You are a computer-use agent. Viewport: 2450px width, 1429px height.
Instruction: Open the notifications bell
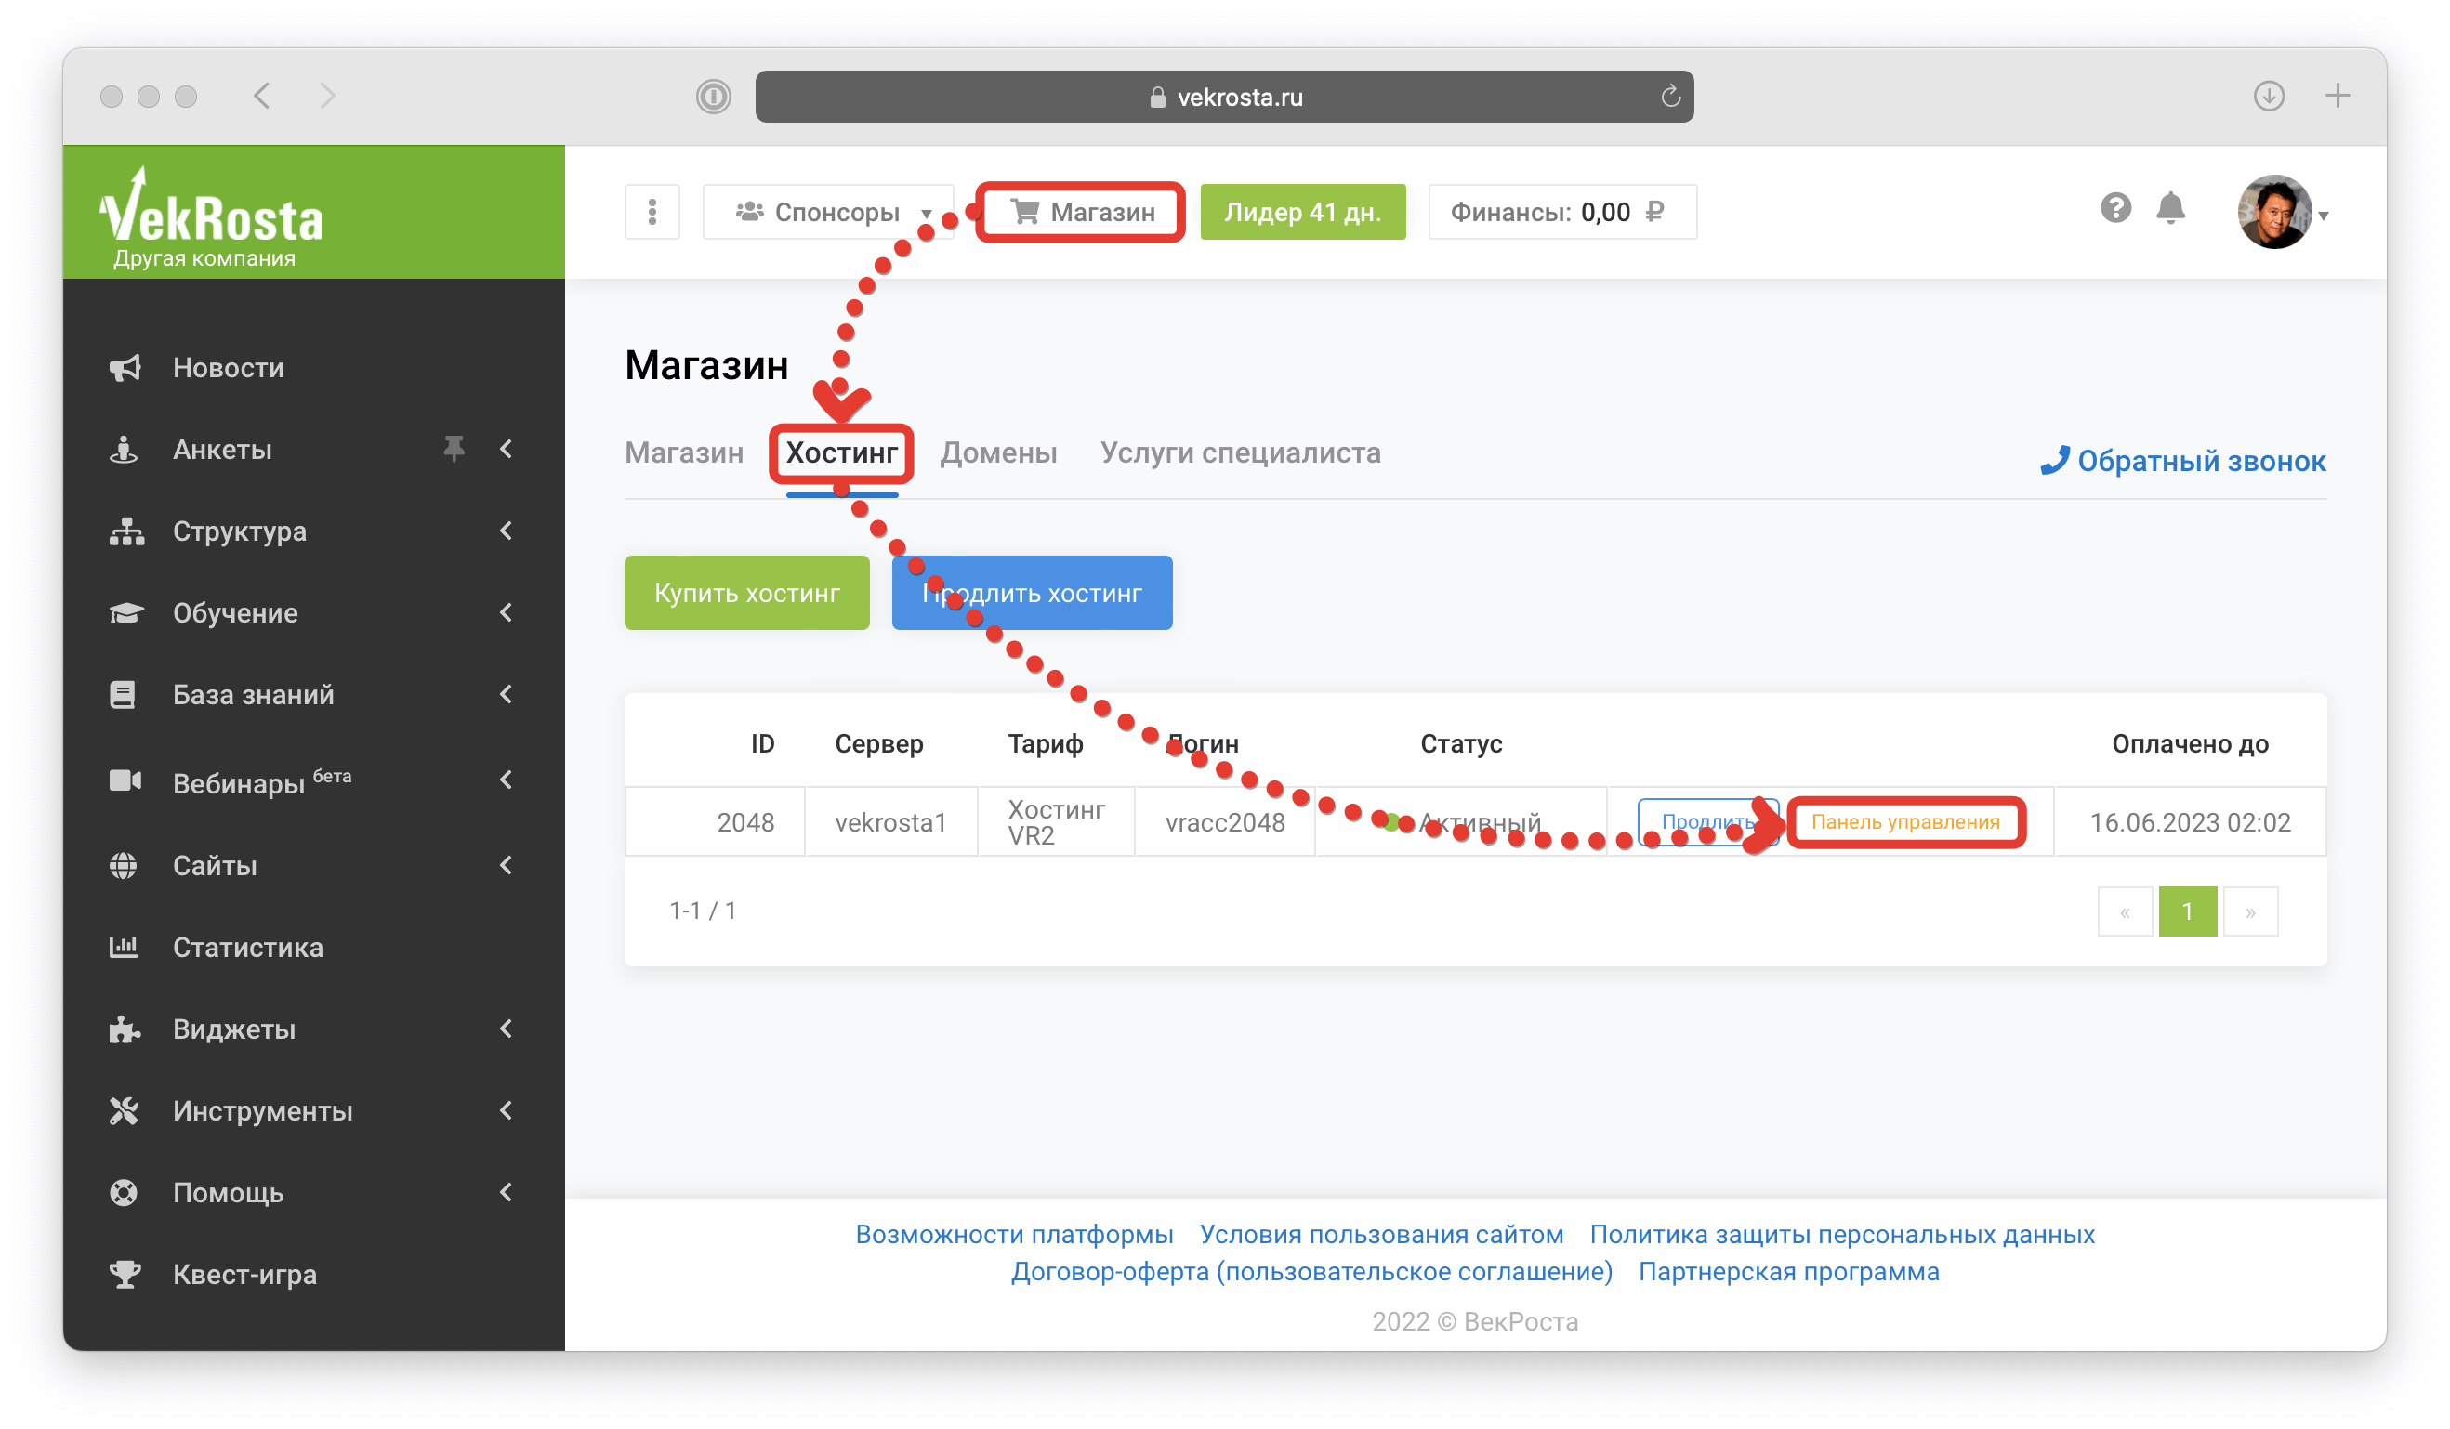pos(2170,208)
